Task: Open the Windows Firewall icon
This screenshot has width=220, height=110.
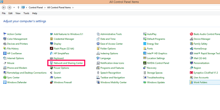Action: 51,82
